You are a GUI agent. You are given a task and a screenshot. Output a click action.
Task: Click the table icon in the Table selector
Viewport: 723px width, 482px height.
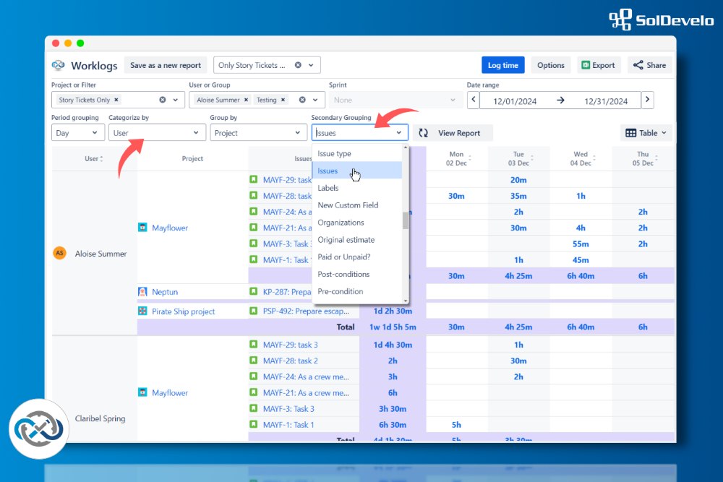[x=630, y=132]
